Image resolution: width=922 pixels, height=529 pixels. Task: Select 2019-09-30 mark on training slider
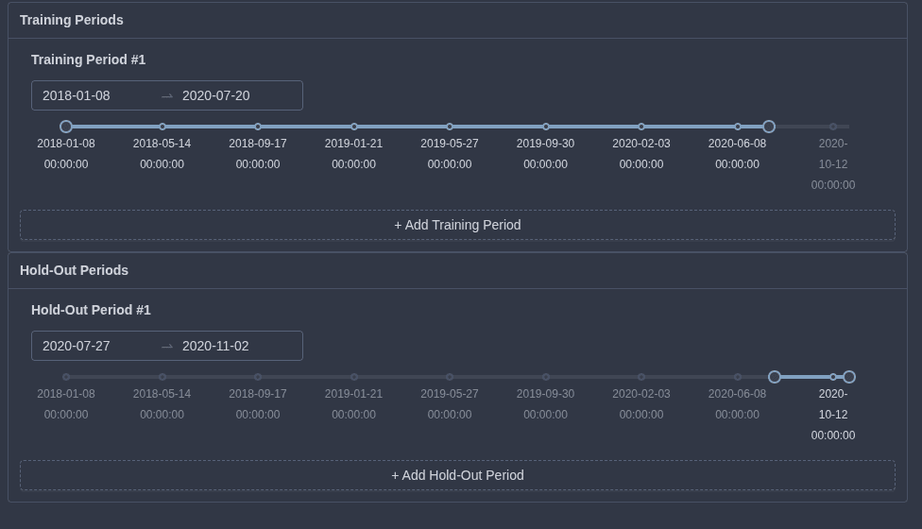546,127
